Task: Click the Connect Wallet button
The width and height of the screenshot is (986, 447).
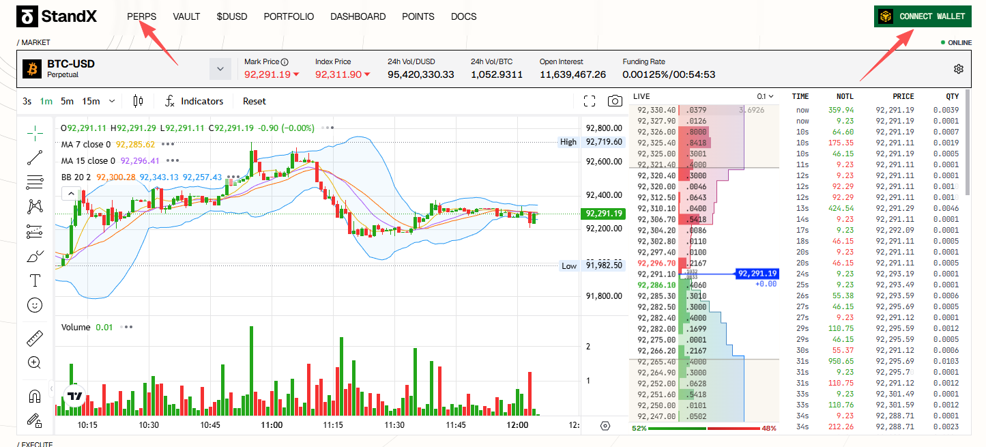Action: [x=923, y=16]
